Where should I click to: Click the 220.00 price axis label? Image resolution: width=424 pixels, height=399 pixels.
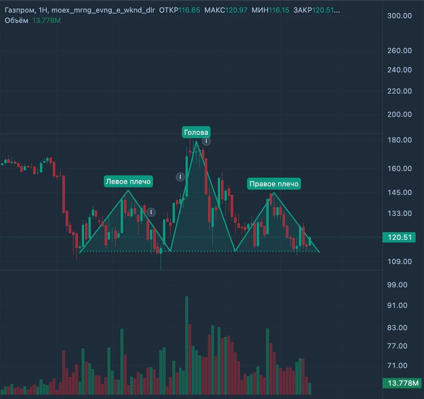pos(399,91)
